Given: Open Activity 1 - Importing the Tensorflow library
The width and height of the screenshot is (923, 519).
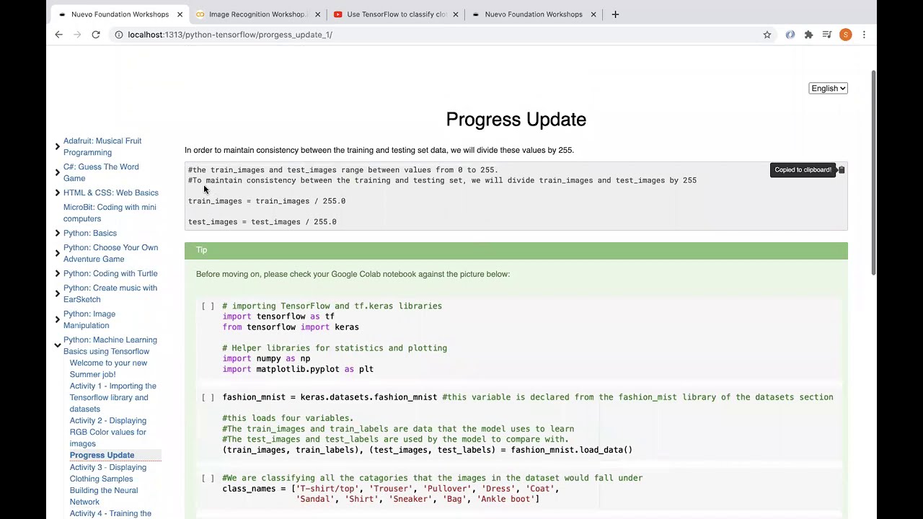Looking at the screenshot, I should [113, 397].
